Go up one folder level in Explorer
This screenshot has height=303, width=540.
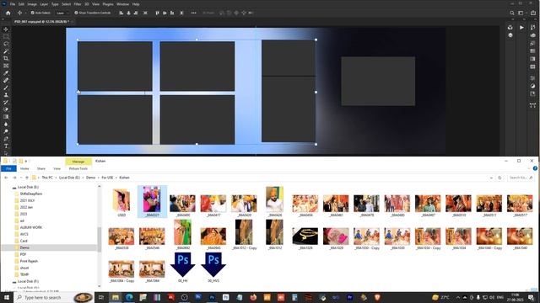pyautogui.click(x=27, y=178)
